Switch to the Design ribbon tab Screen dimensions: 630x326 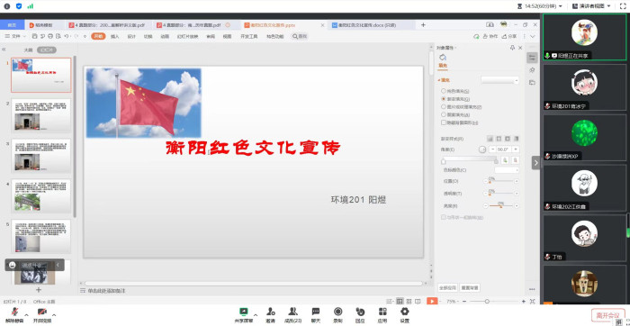131,36
